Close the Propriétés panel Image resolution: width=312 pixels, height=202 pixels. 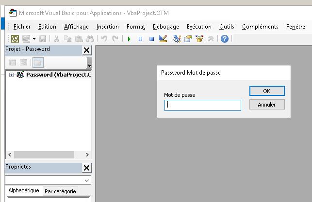(x=87, y=168)
